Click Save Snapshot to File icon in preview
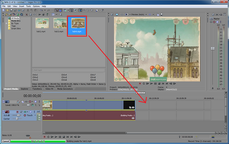The height and width of the screenshot is (144, 229). [x=162, y=15]
